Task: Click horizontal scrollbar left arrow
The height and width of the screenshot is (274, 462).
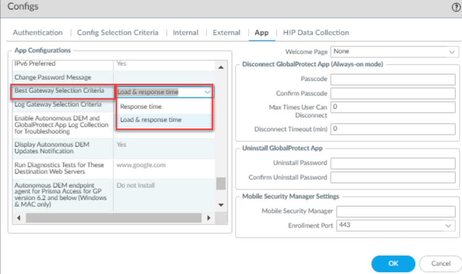Action: (x=18, y=218)
